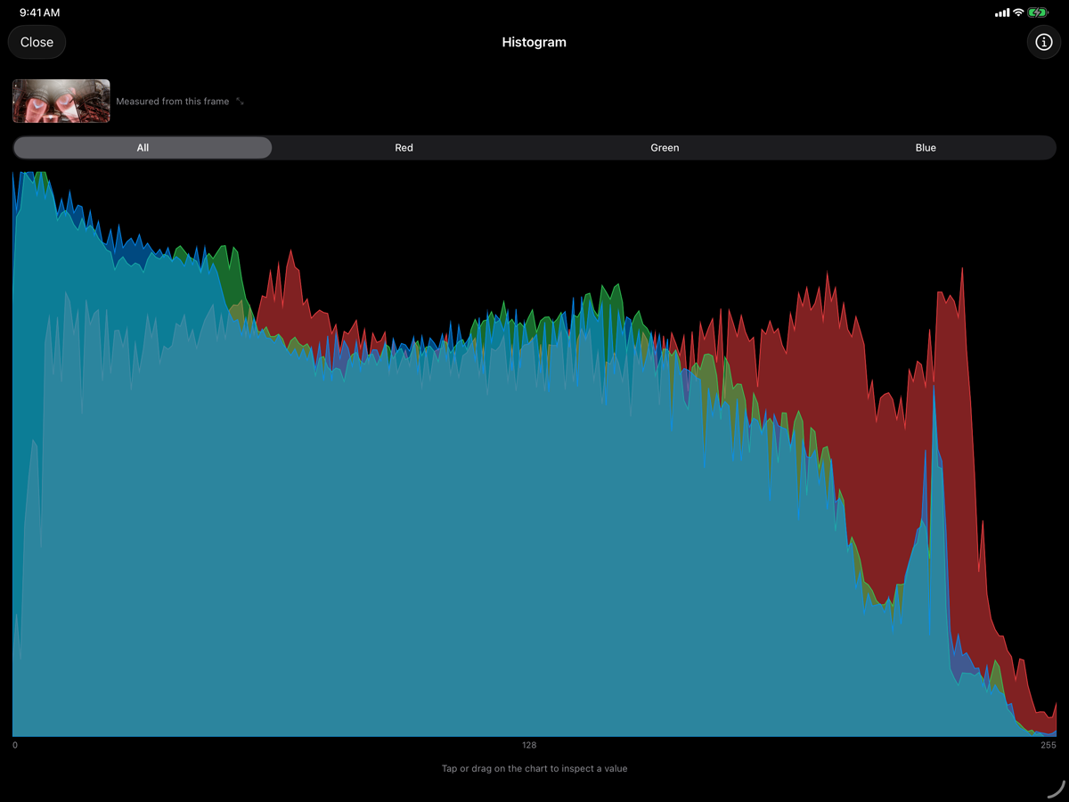1069x802 pixels.
Task: Tap the cellular signal bars icon
Action: click(1002, 12)
